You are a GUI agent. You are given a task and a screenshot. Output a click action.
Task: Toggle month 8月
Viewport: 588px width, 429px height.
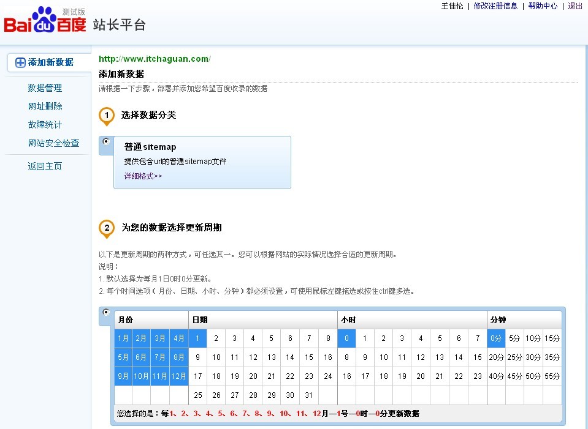click(178, 357)
